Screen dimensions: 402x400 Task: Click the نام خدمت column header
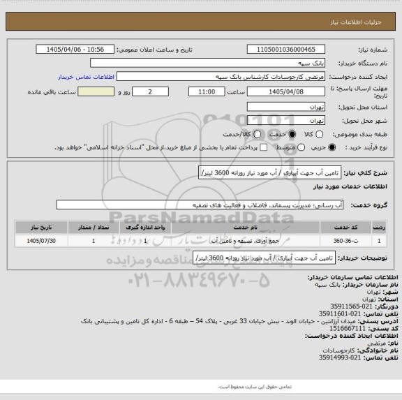(246, 227)
